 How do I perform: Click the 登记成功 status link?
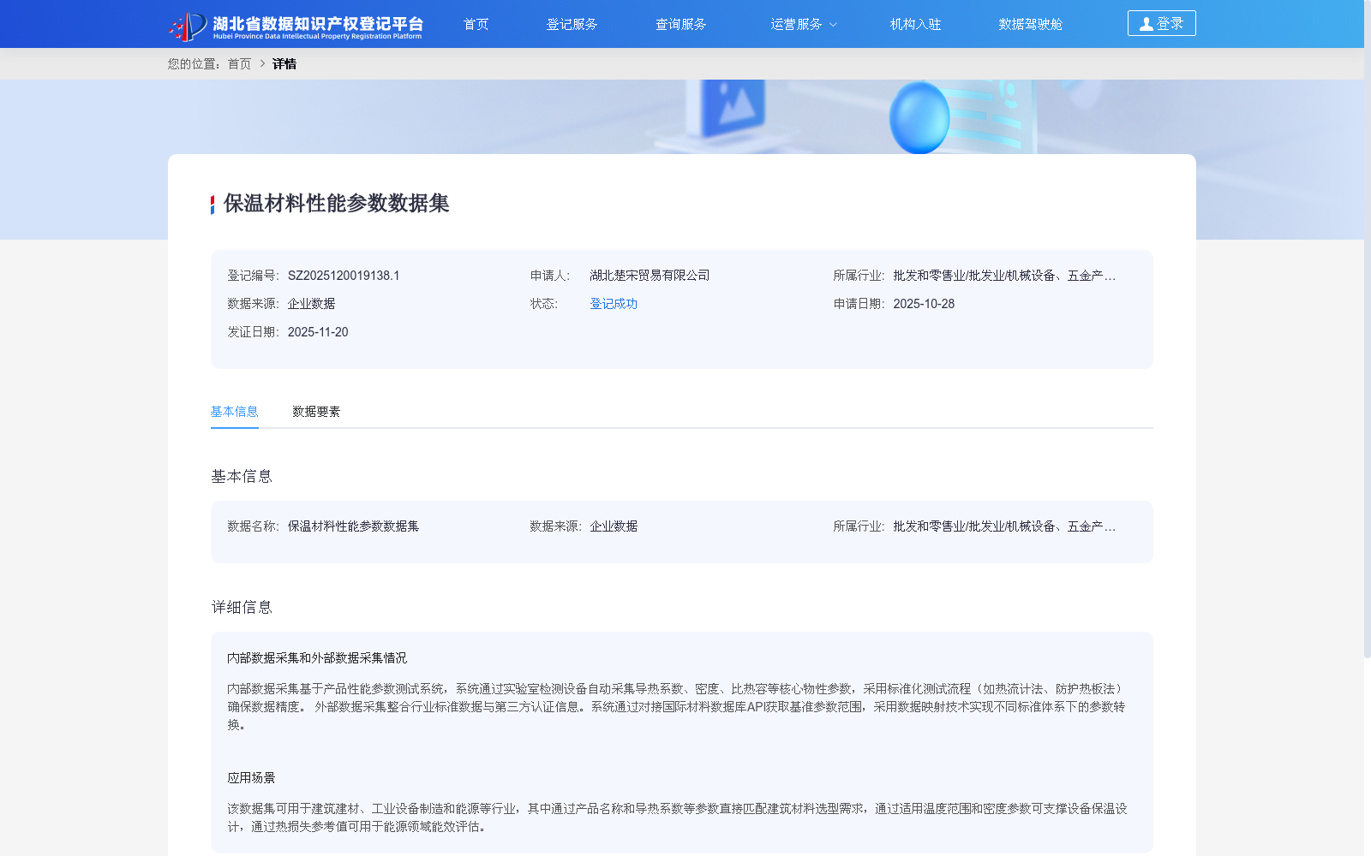[614, 304]
